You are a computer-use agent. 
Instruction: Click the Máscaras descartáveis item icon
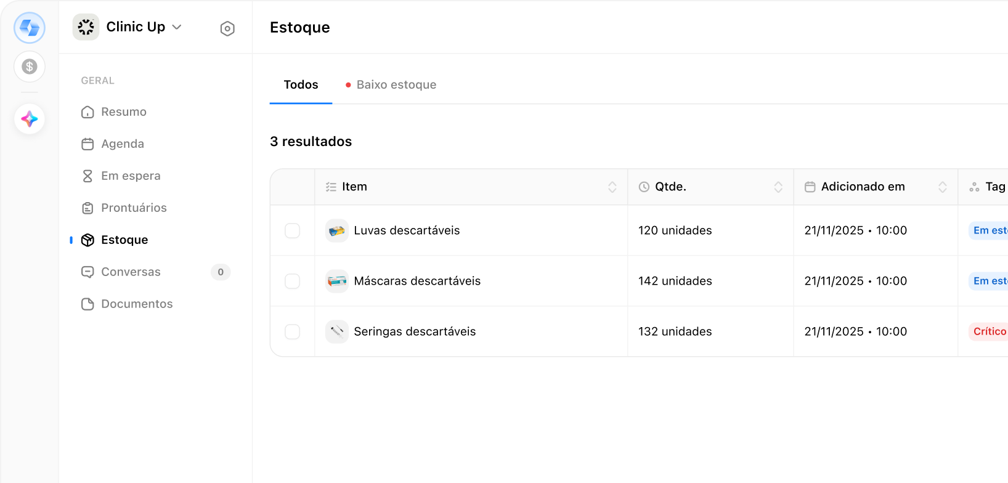point(337,282)
